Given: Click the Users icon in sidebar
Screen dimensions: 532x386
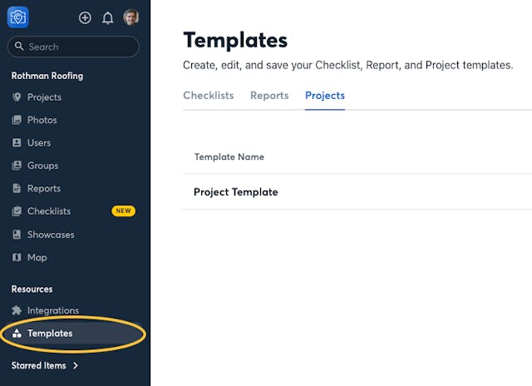Looking at the screenshot, I should coord(17,143).
